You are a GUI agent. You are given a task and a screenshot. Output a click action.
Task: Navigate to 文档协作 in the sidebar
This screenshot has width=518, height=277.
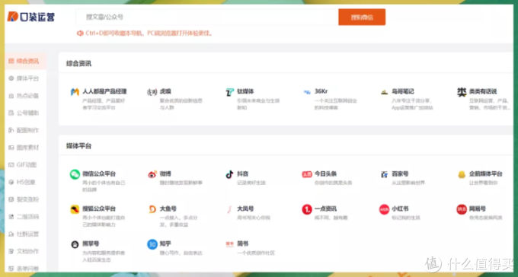point(26,252)
